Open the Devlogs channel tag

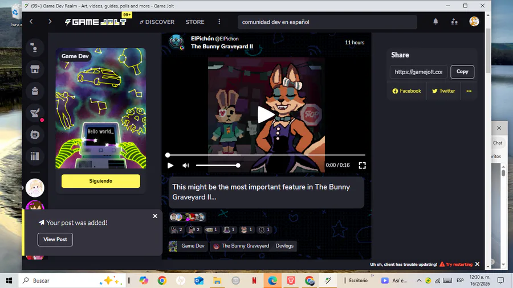tap(284, 246)
